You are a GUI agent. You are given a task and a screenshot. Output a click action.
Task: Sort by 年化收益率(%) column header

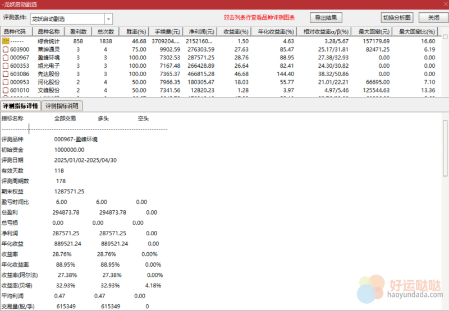pyautogui.click(x=274, y=31)
